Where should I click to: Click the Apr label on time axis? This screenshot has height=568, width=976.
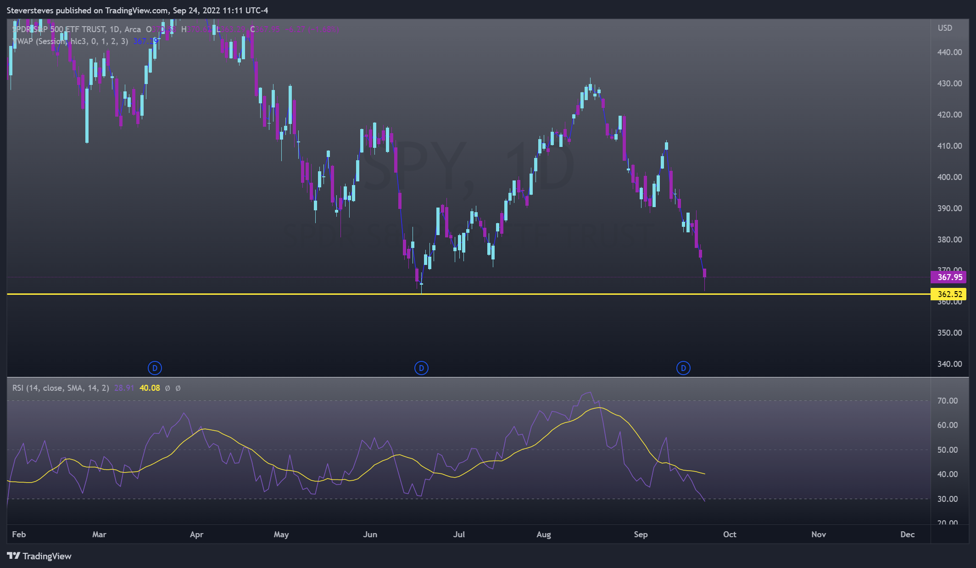point(196,534)
